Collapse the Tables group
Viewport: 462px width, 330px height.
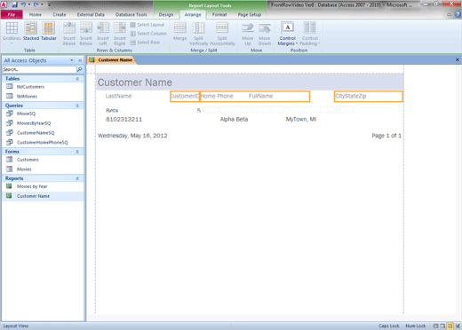[x=77, y=79]
